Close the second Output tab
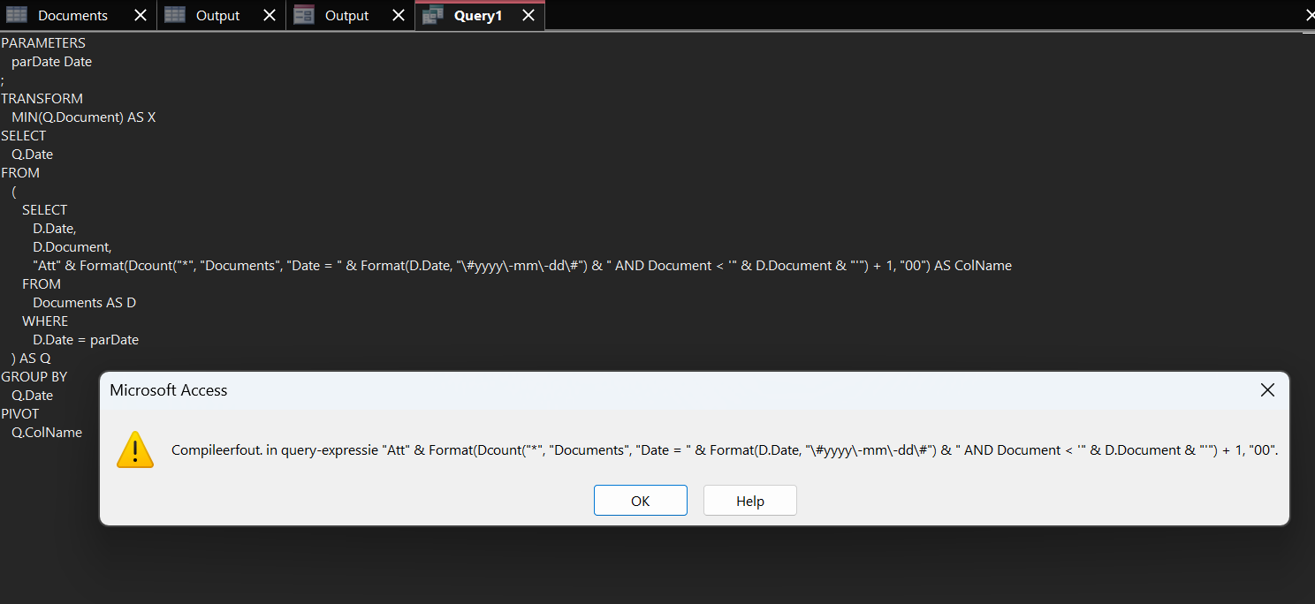This screenshot has width=1315, height=604. coord(399,16)
